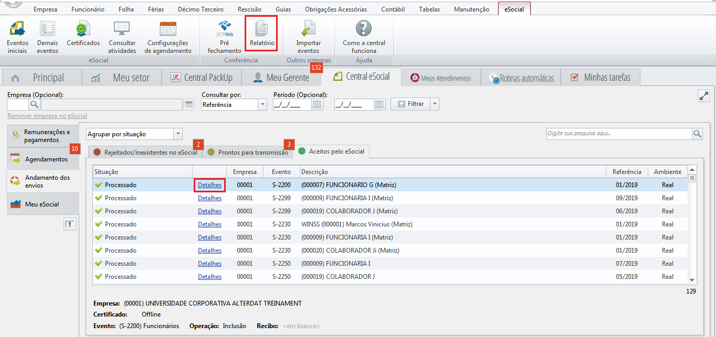Image resolution: width=716 pixels, height=337 pixels.
Task: Click the up-arrow button below Meu eSocial
Action: click(70, 224)
